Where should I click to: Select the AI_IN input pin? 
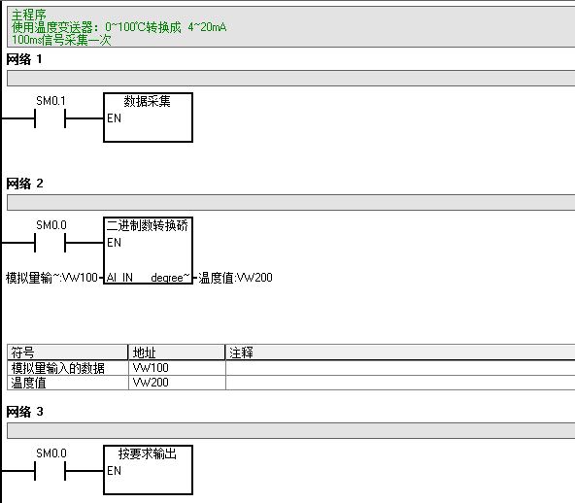pyautogui.click(x=119, y=278)
